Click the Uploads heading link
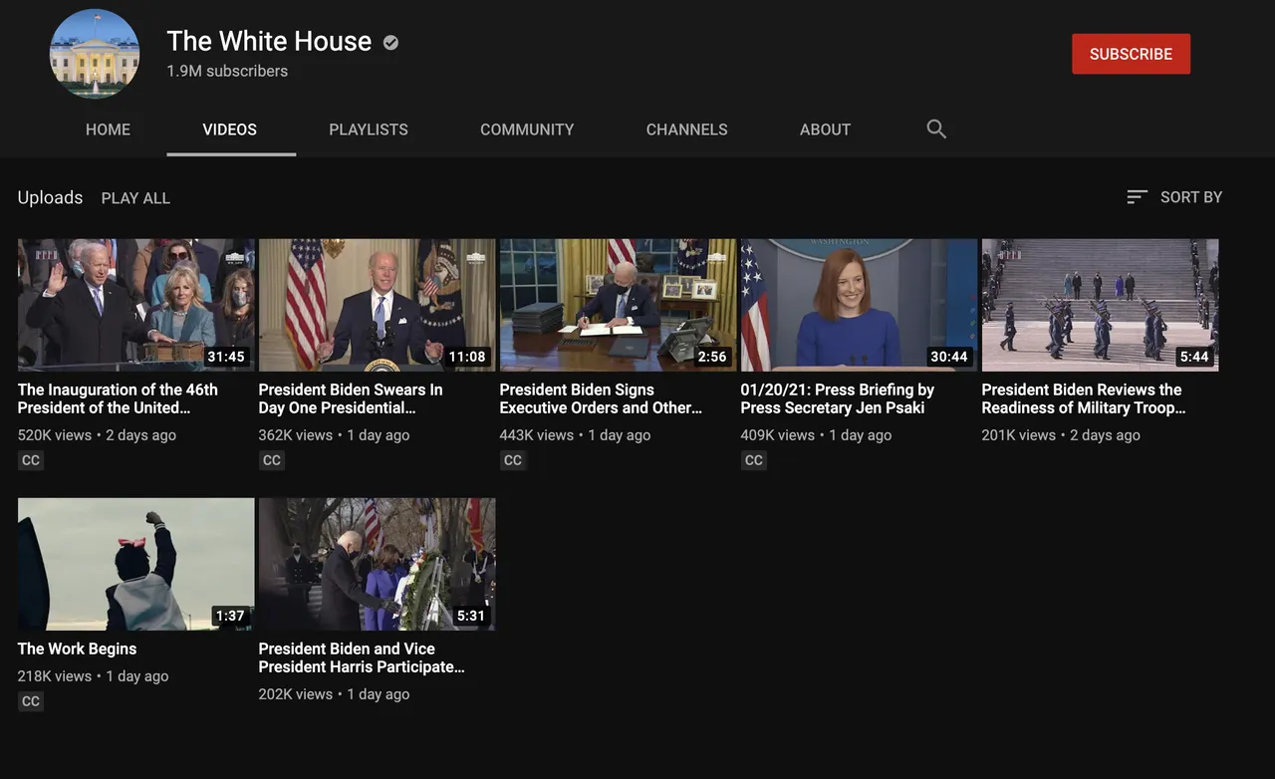This screenshot has height=779, width=1275. tap(50, 197)
